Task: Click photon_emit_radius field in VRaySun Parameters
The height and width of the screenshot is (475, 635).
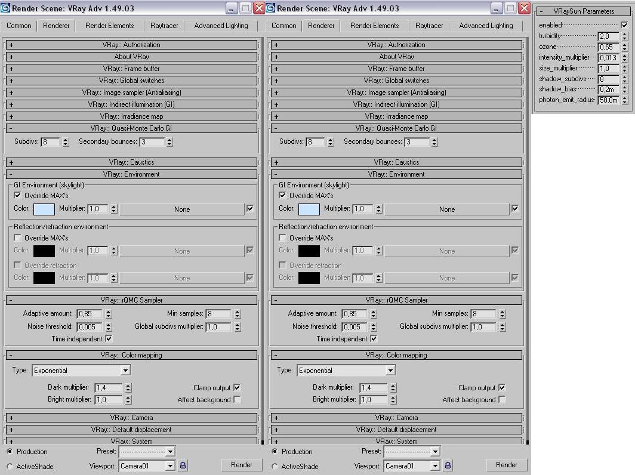Action: (609, 100)
